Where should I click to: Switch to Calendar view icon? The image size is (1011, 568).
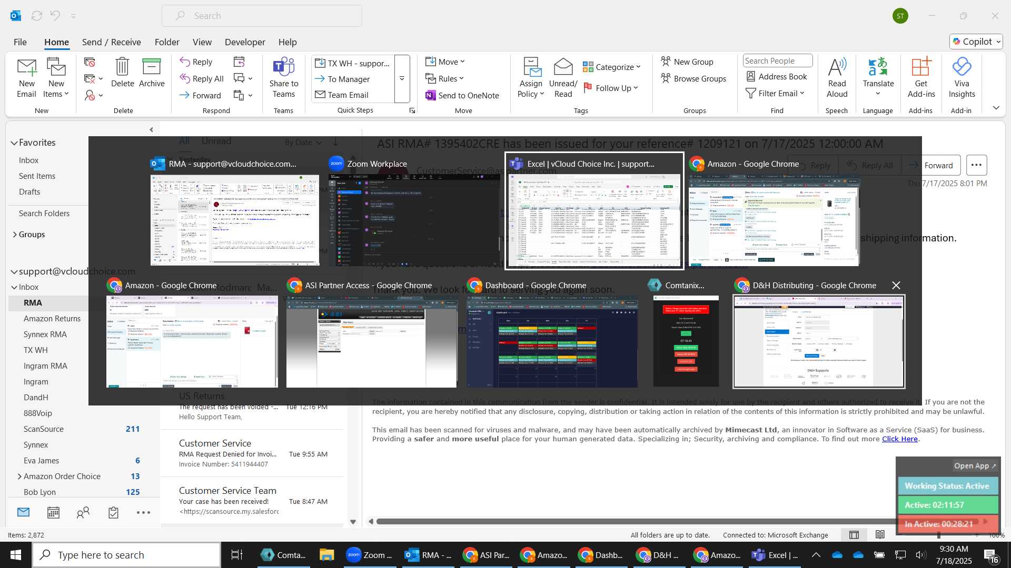tap(53, 513)
